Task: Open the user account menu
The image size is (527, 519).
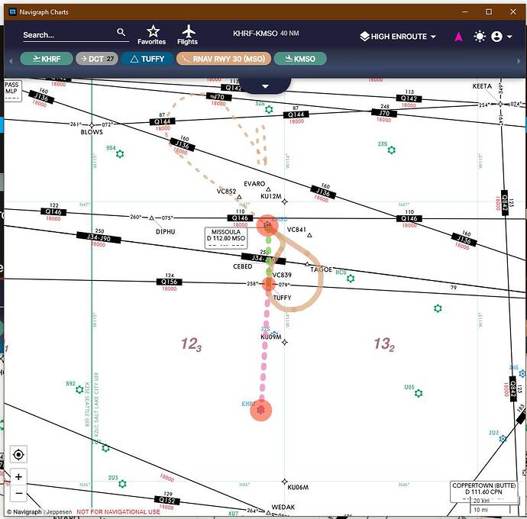Action: [x=500, y=37]
